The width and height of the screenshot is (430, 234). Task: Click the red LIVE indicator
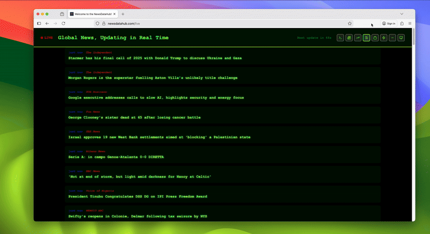click(47, 38)
